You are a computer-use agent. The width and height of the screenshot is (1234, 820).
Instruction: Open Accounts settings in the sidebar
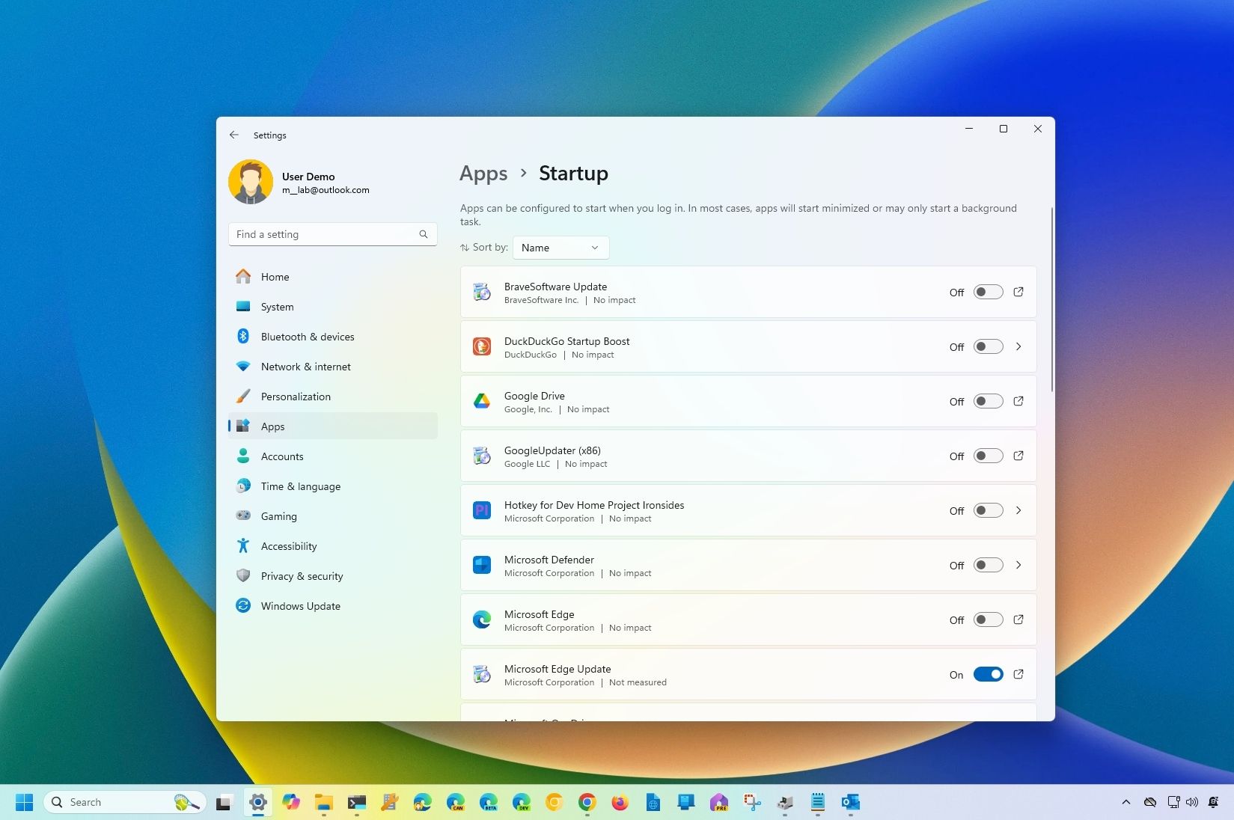282,456
